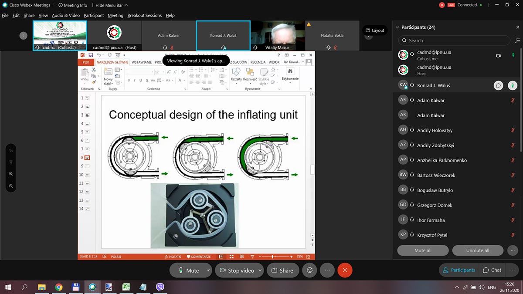Click chat bubble icon next to Konrad J. Waluś

tap(498, 85)
